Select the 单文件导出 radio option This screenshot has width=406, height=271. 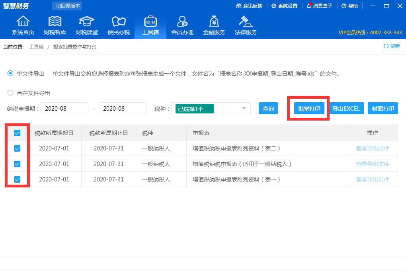pos(9,73)
